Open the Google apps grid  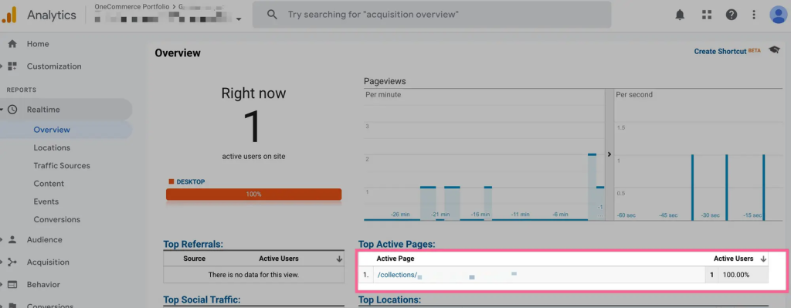click(x=706, y=15)
